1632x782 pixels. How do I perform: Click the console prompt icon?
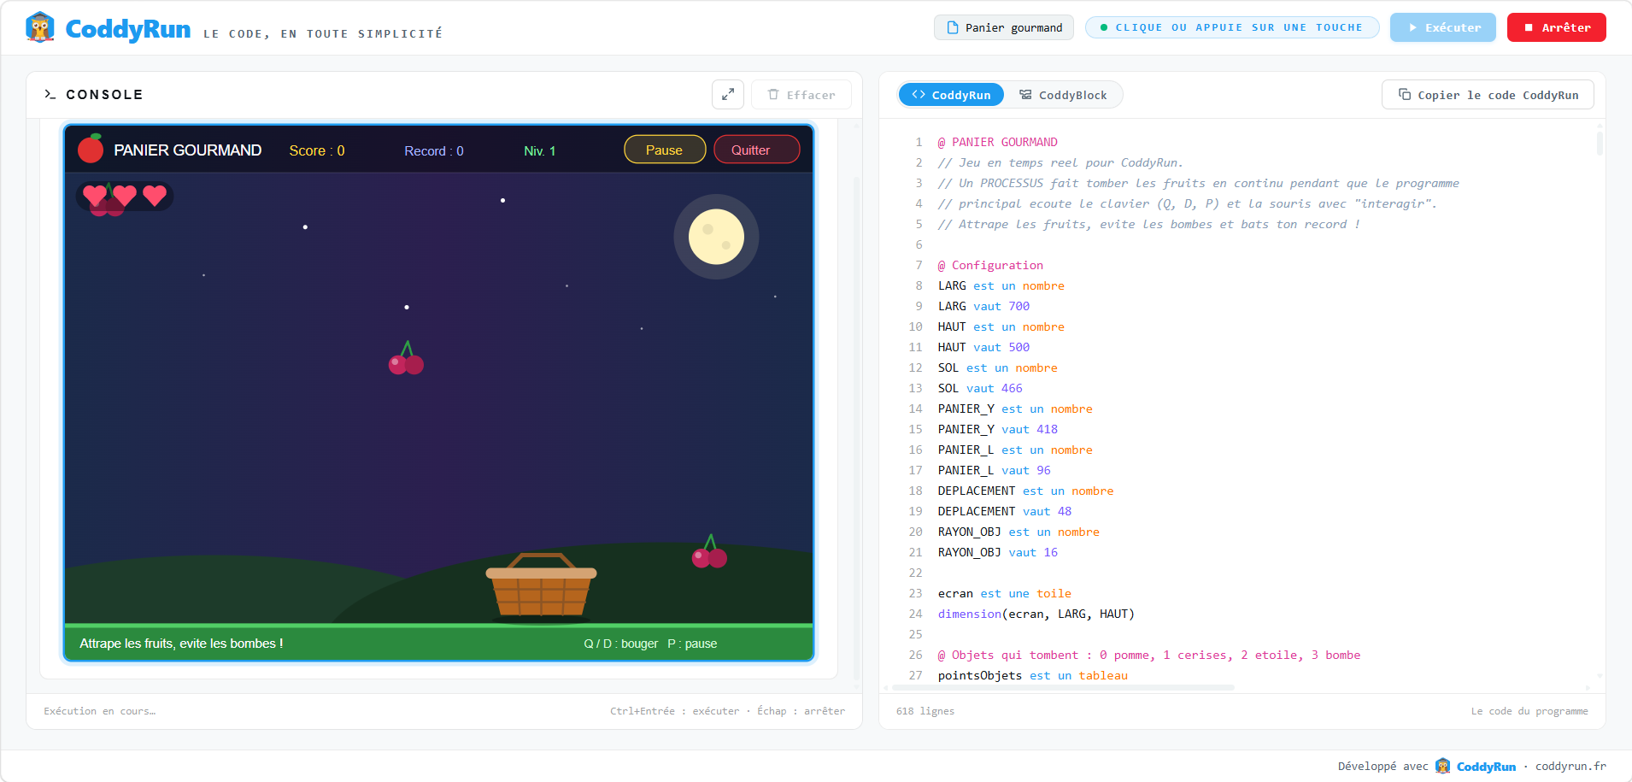[50, 95]
